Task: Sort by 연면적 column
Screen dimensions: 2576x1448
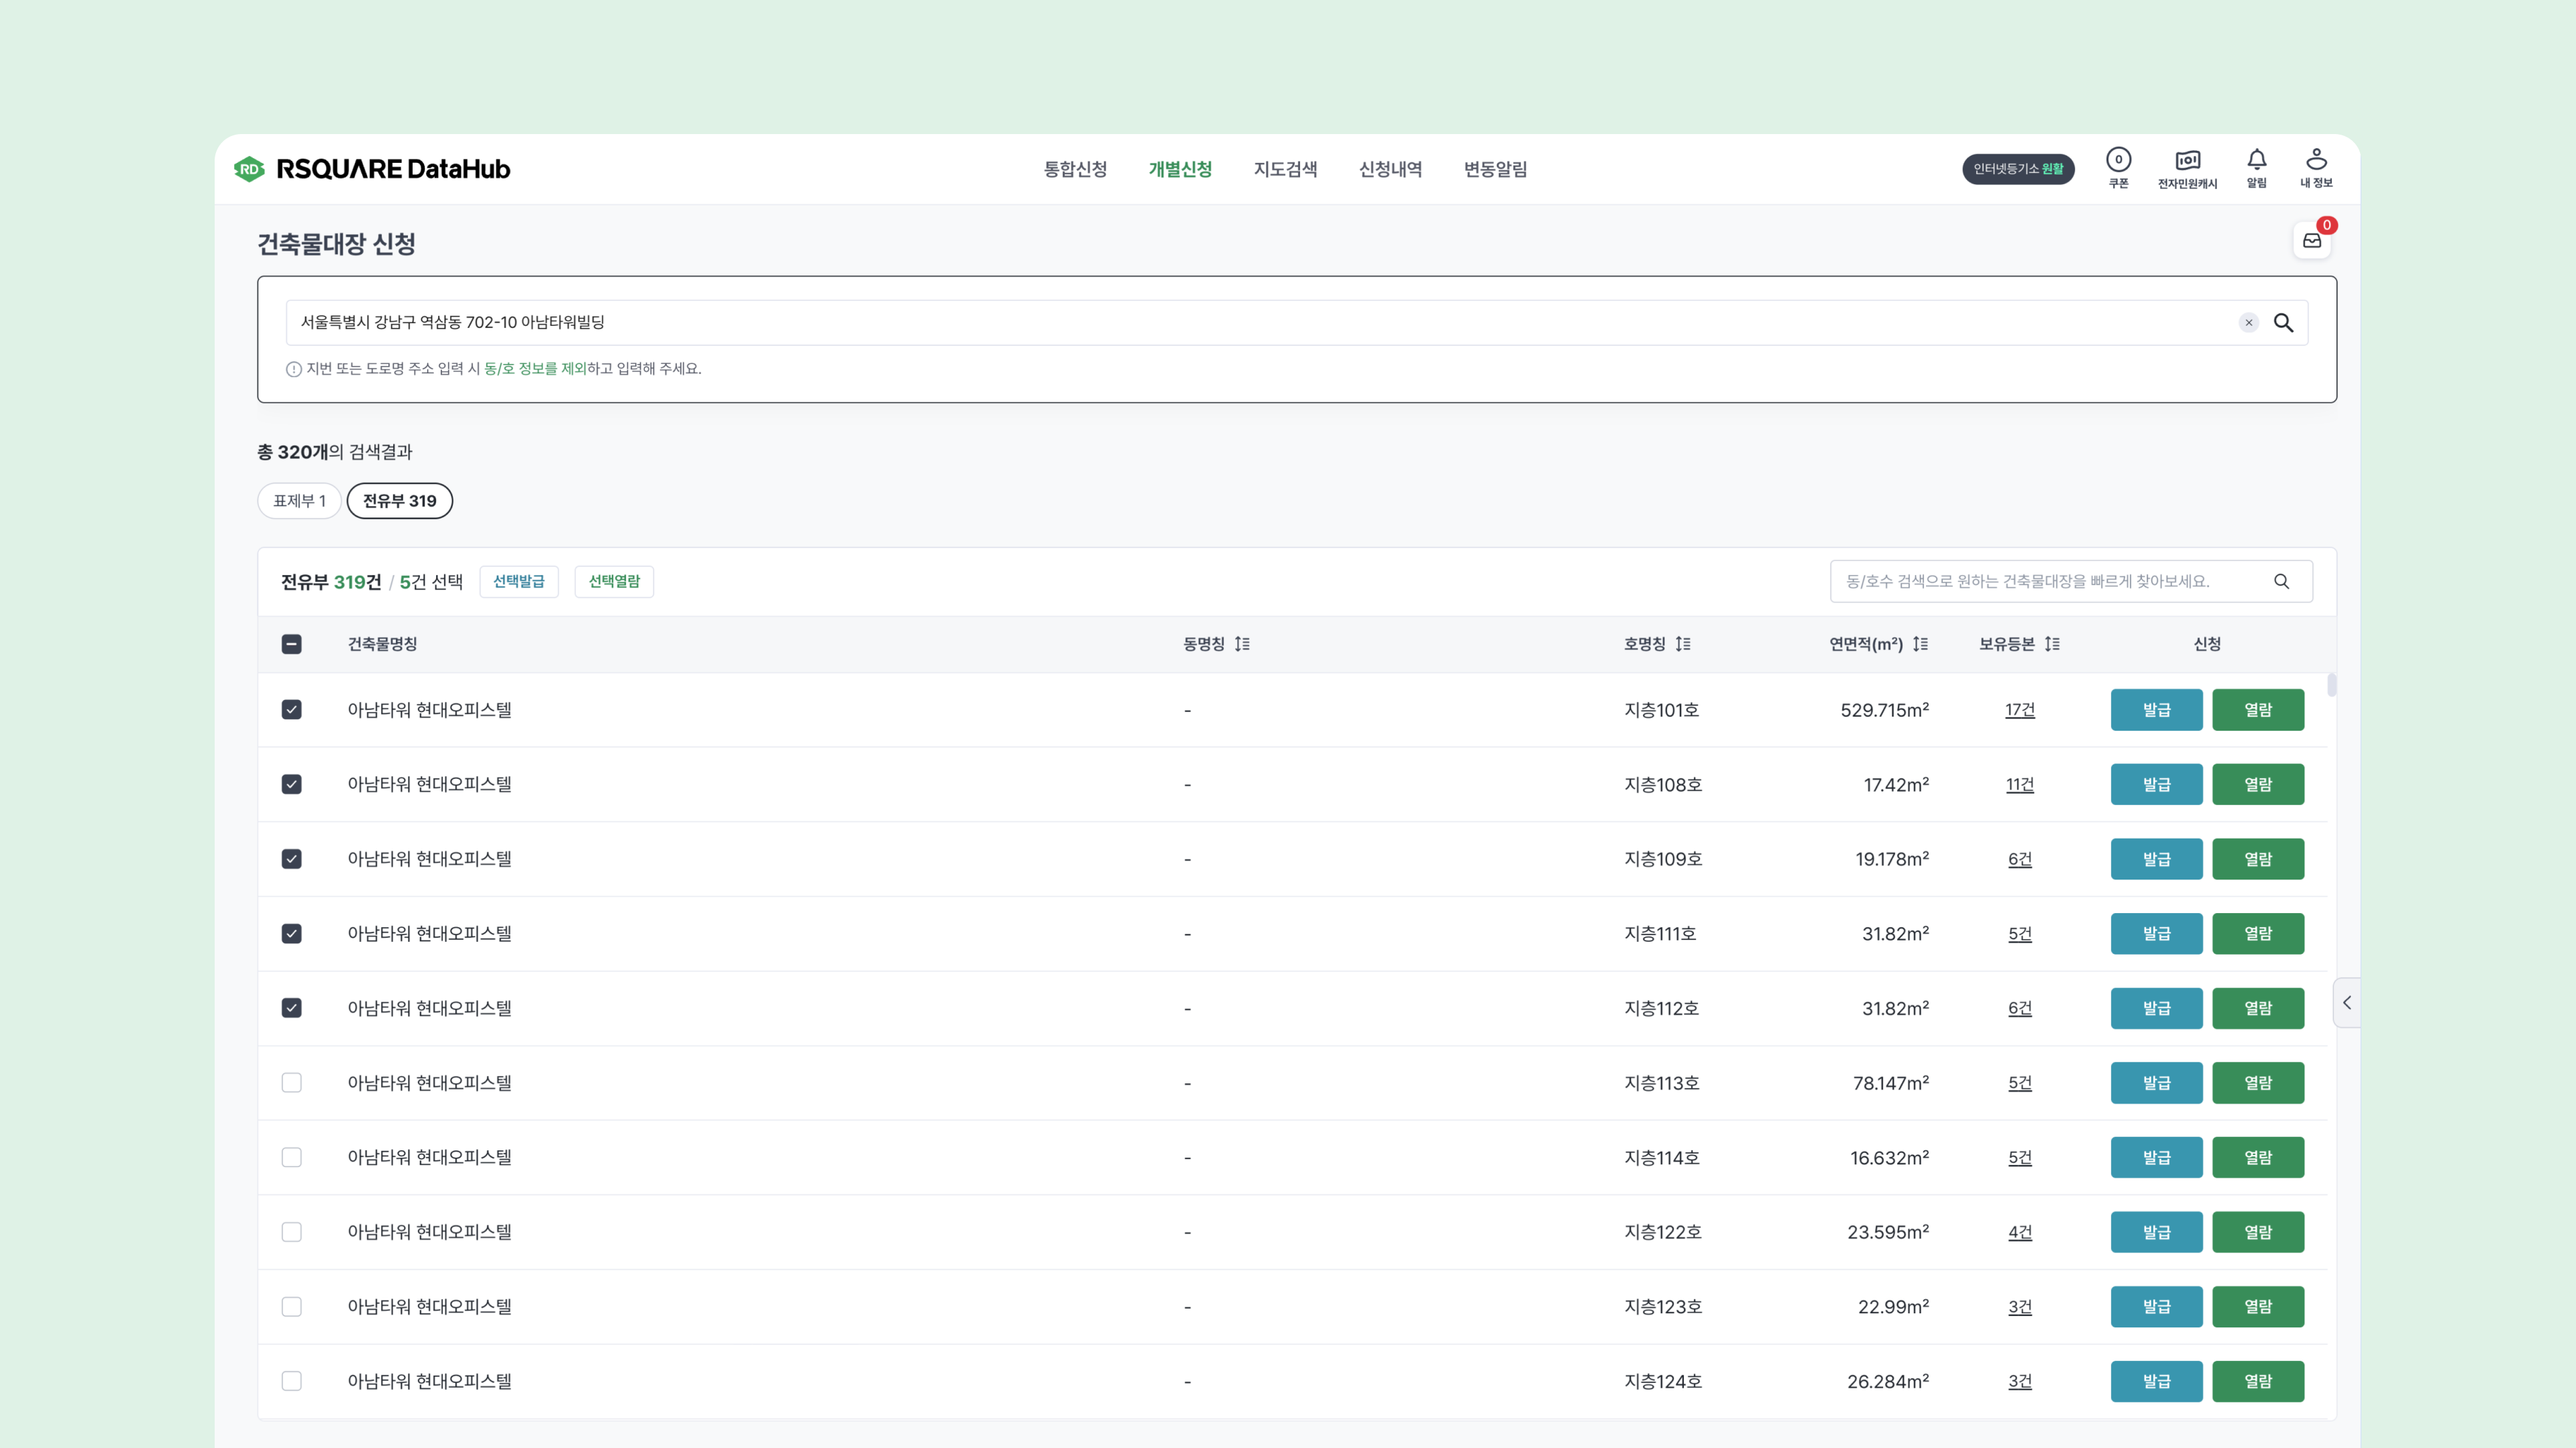Action: pyautogui.click(x=1920, y=644)
